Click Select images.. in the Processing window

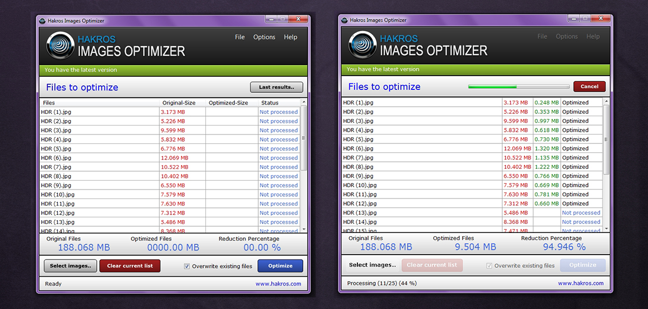[372, 265]
